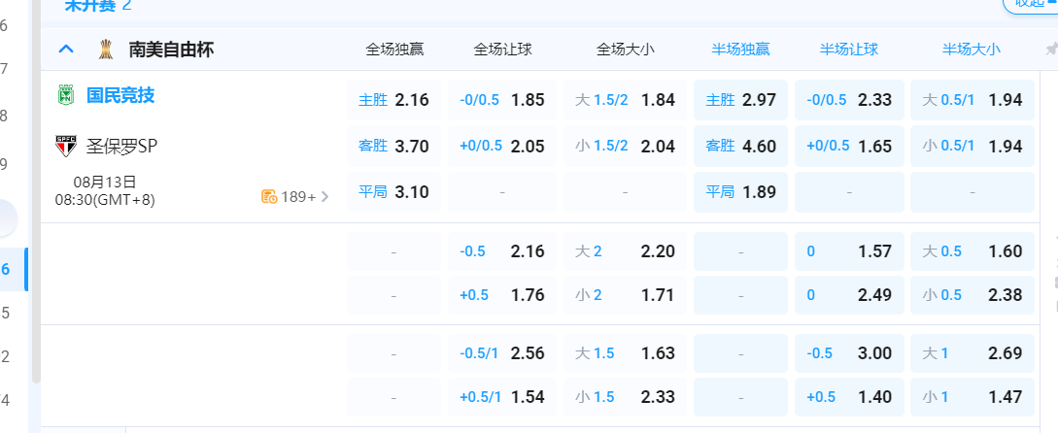The height and width of the screenshot is (433, 1058).
Task: Open more markets via the 189+ arrow
Action: point(324,196)
